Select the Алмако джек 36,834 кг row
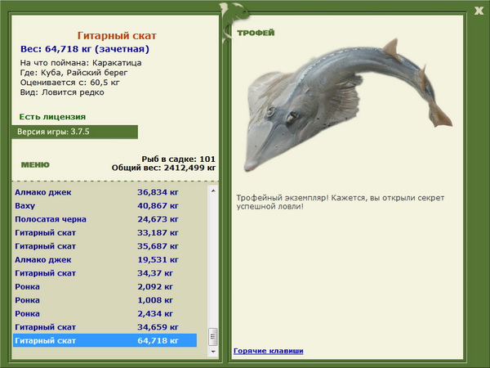Image resolution: width=490 pixels, height=368 pixels. [105, 192]
